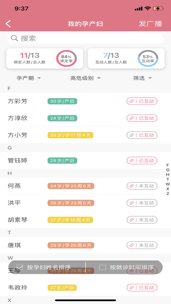This screenshot has height=304, width=171.
Task: Tap the 53% 互动率 progress ring
Action: [x=148, y=59]
